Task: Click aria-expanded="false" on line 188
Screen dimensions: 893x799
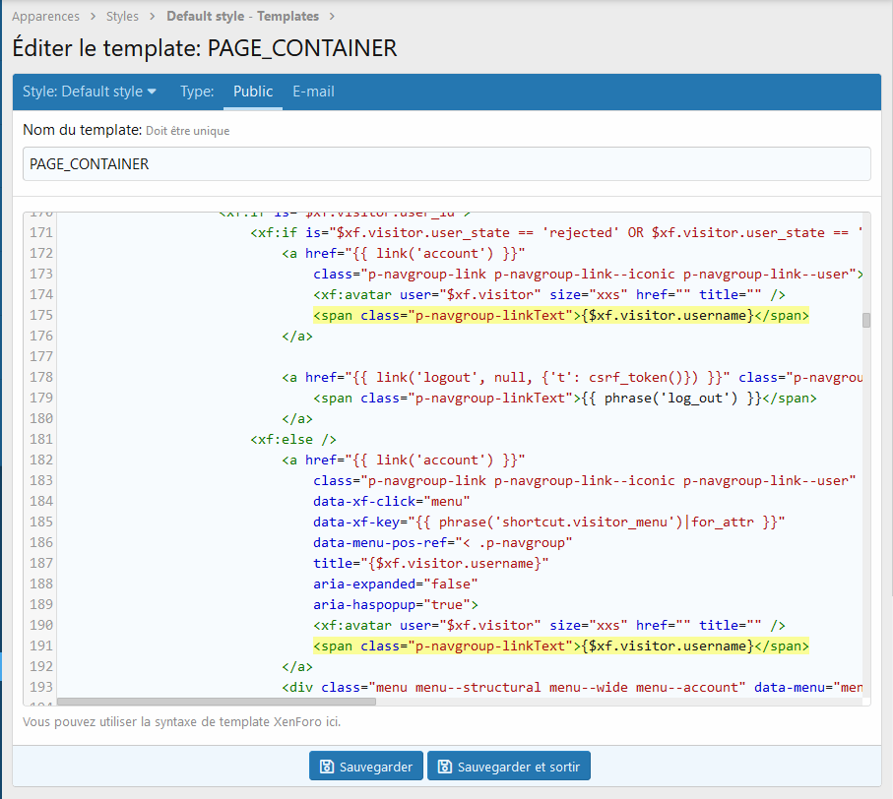Action: click(395, 584)
